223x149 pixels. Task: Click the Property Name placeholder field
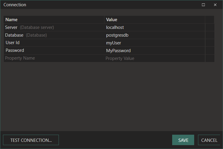[54, 58]
